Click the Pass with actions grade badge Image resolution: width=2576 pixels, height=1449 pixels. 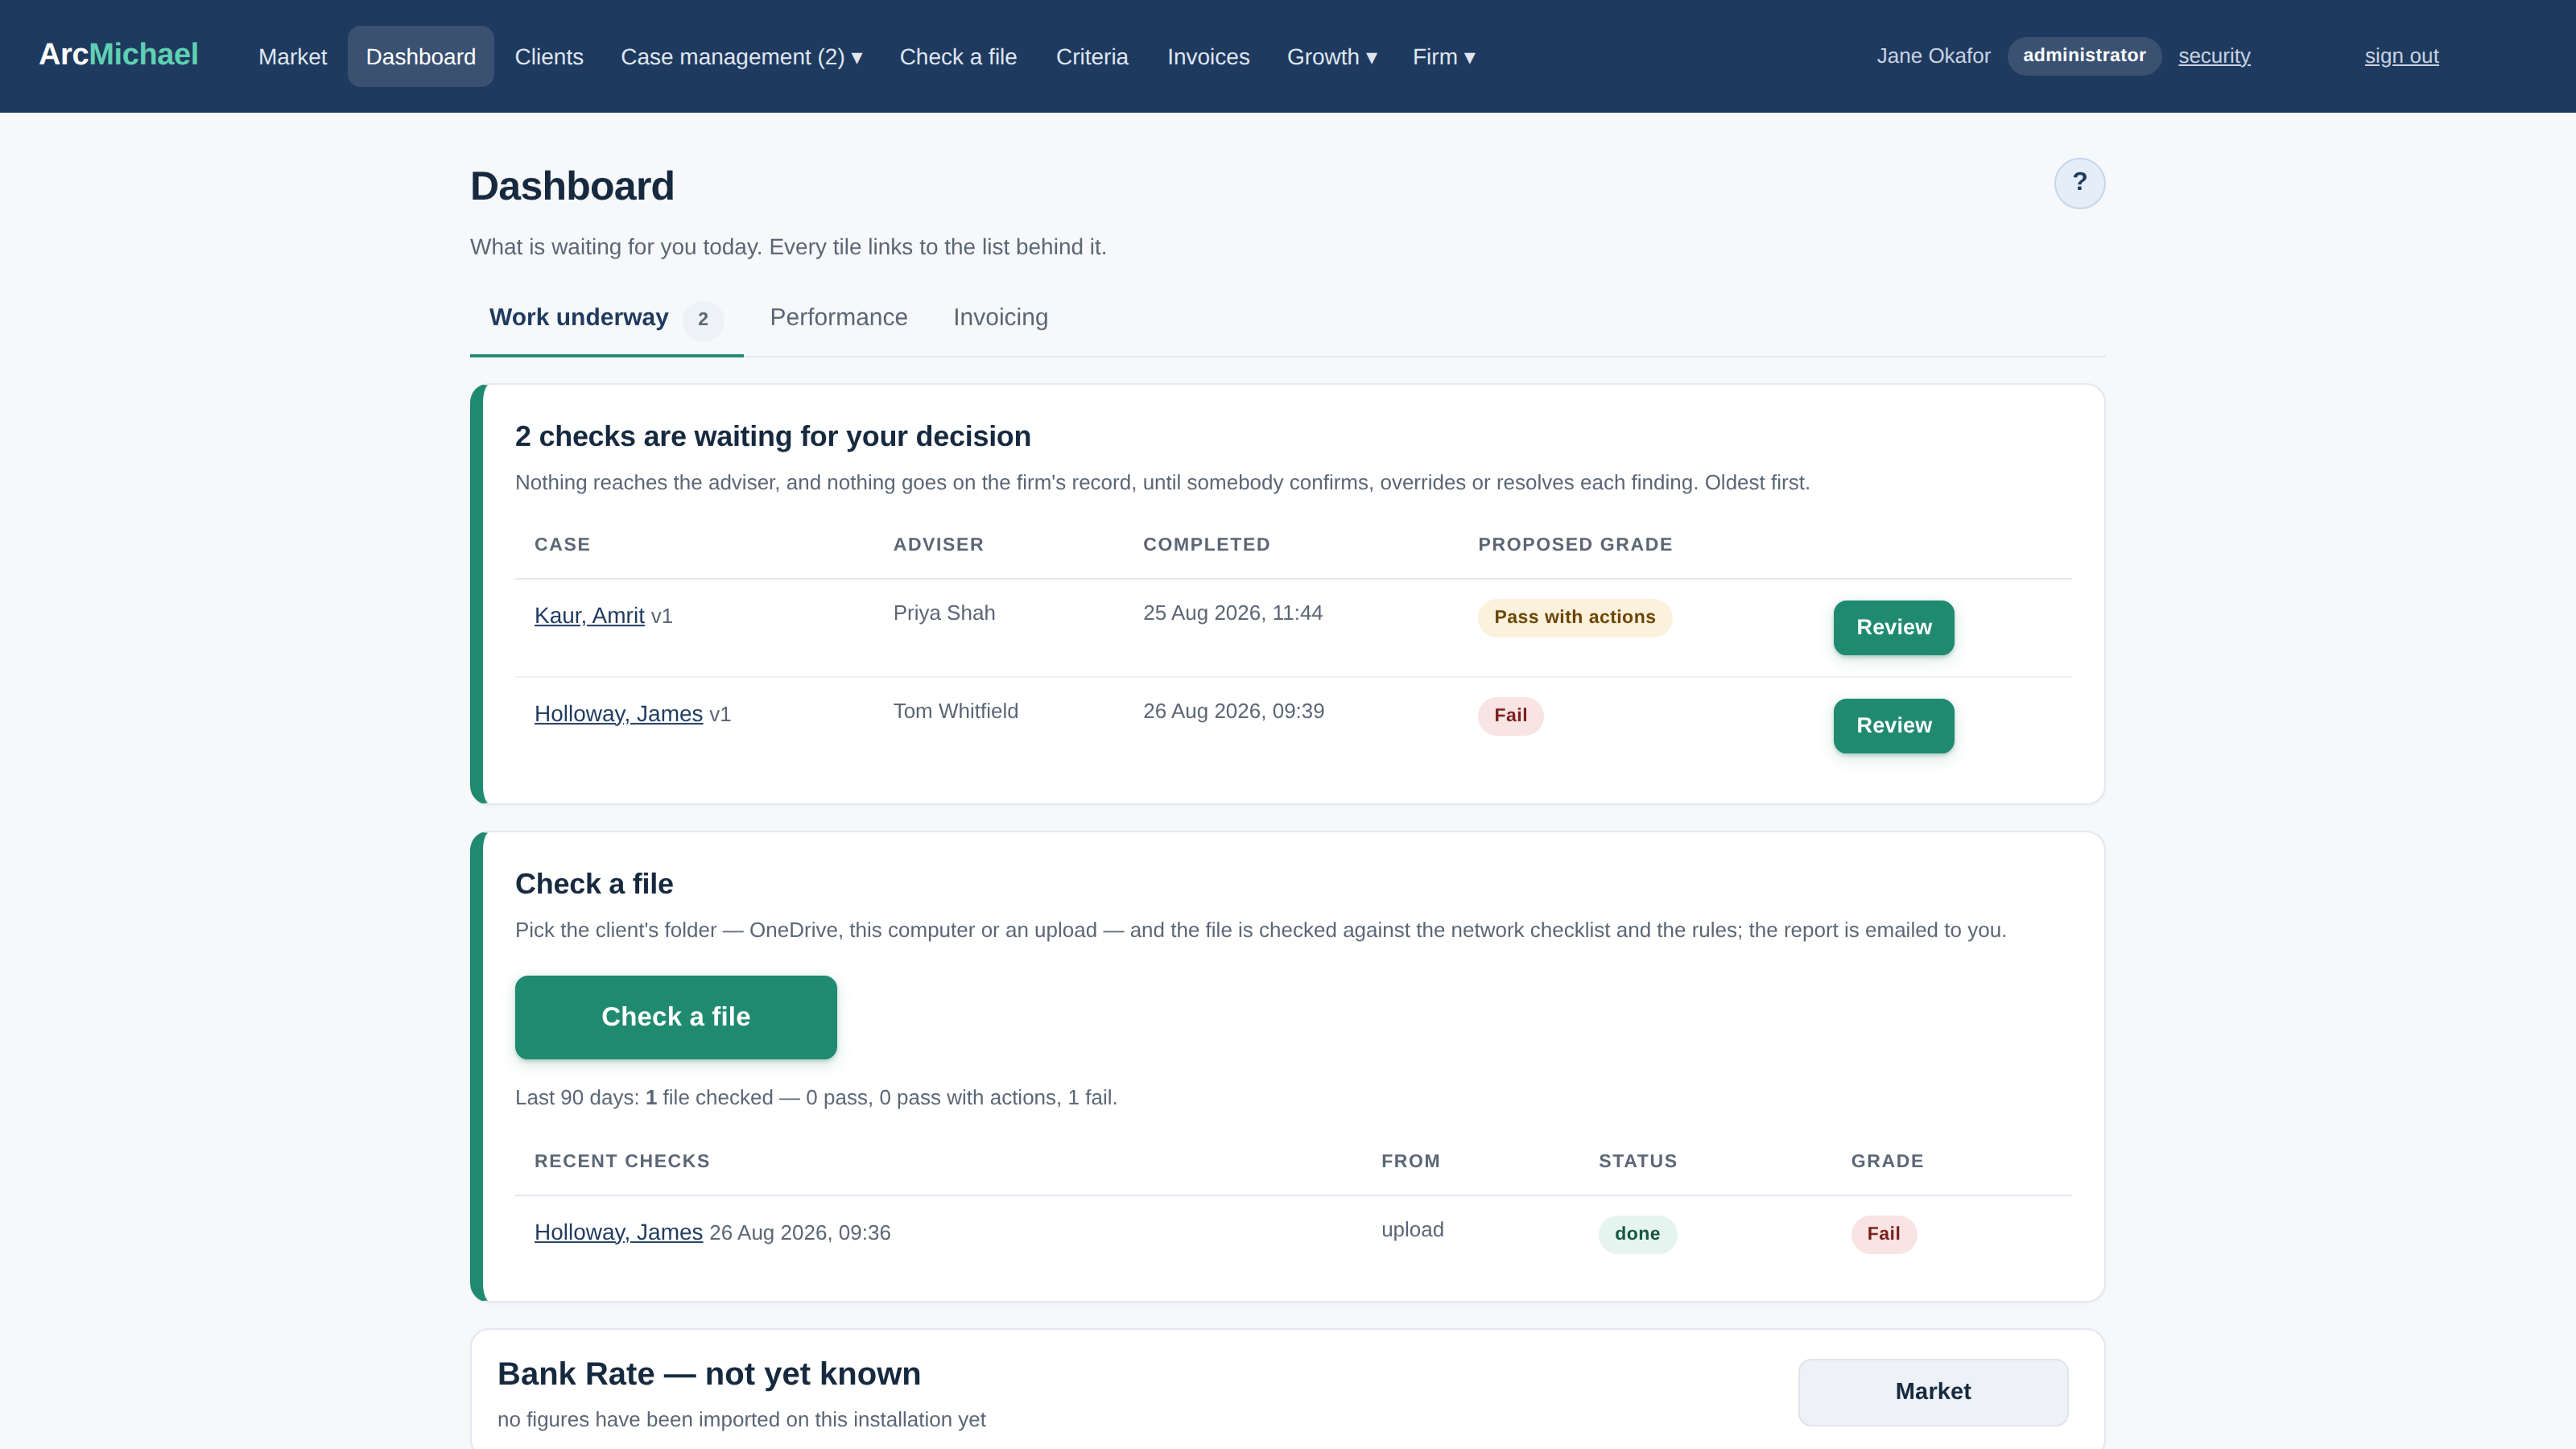(1574, 618)
